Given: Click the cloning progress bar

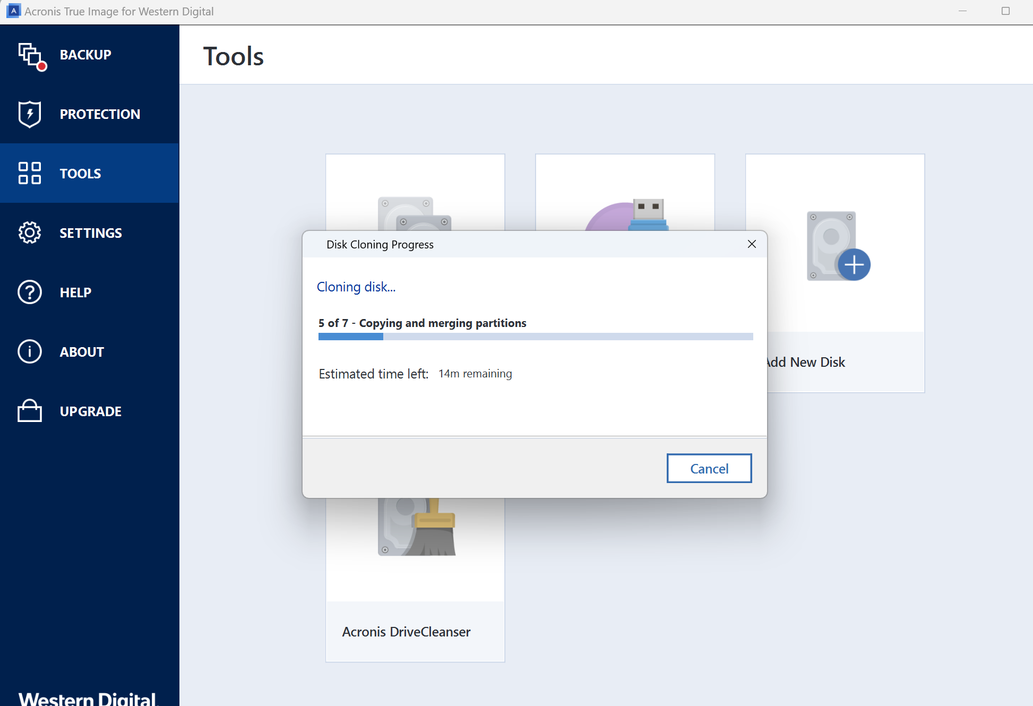Looking at the screenshot, I should pos(535,337).
